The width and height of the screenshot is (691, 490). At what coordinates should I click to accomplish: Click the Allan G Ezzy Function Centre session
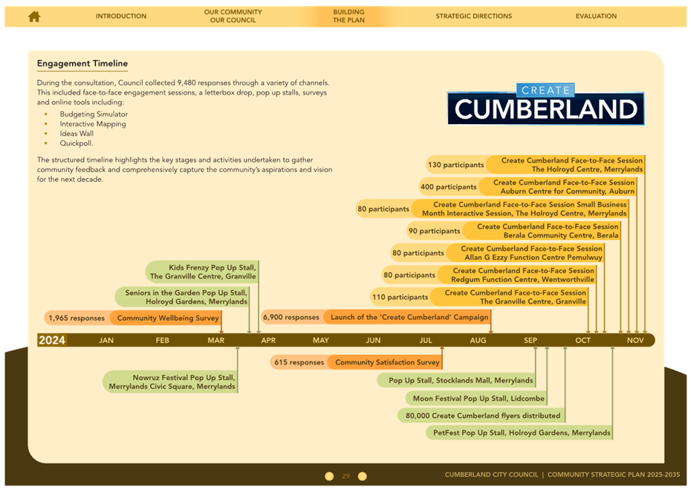(526, 252)
